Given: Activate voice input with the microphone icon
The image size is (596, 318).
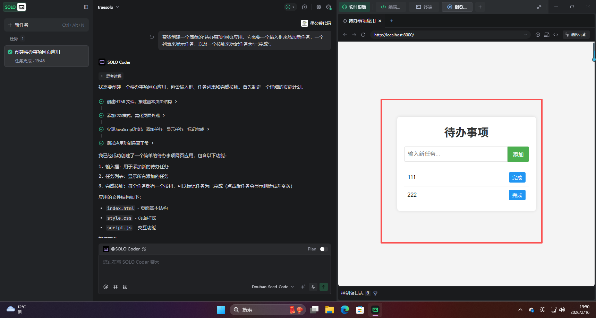Looking at the screenshot, I should 313,287.
